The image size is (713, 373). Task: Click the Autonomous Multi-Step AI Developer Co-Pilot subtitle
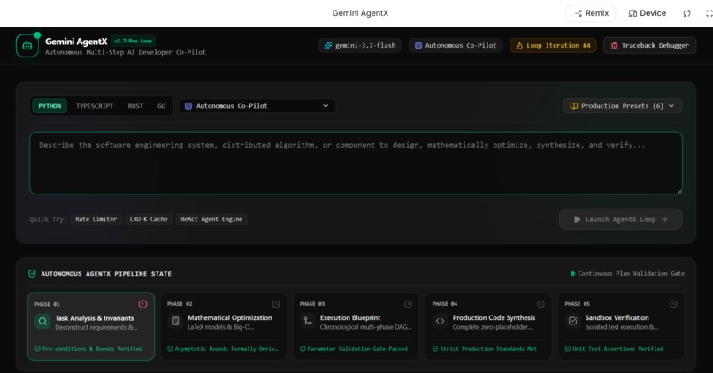(126, 52)
